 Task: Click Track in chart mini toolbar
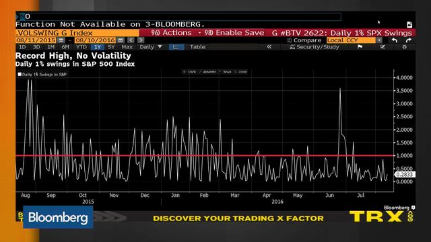point(190,72)
